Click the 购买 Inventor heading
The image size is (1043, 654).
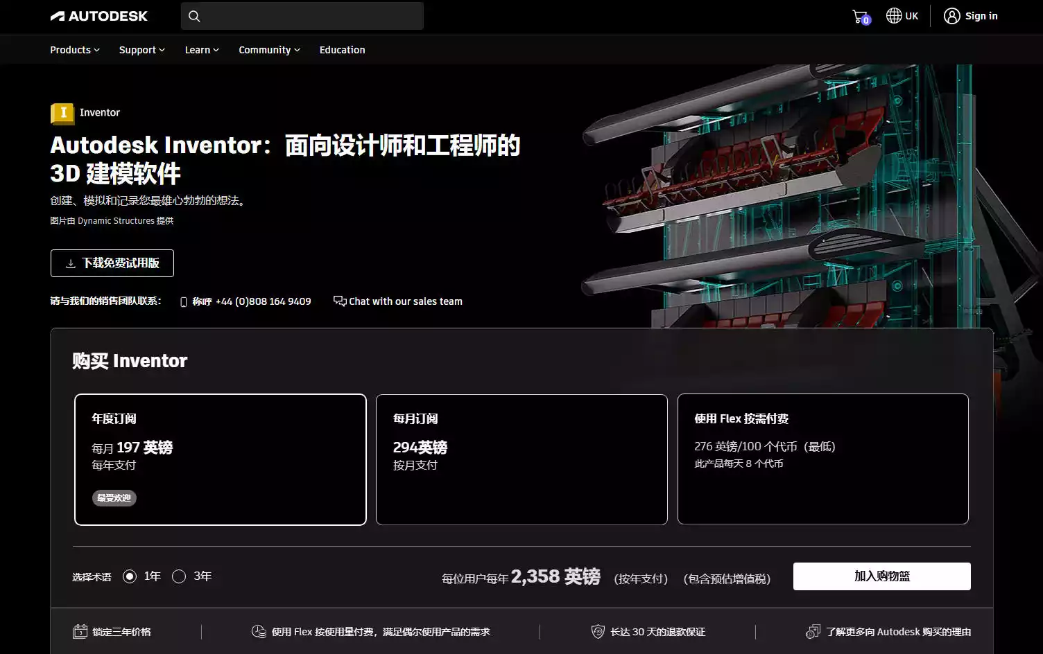(130, 361)
